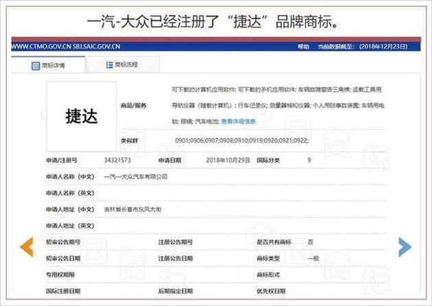
Task: Click the 商标流程 list icon
Action: [x=110, y=64]
